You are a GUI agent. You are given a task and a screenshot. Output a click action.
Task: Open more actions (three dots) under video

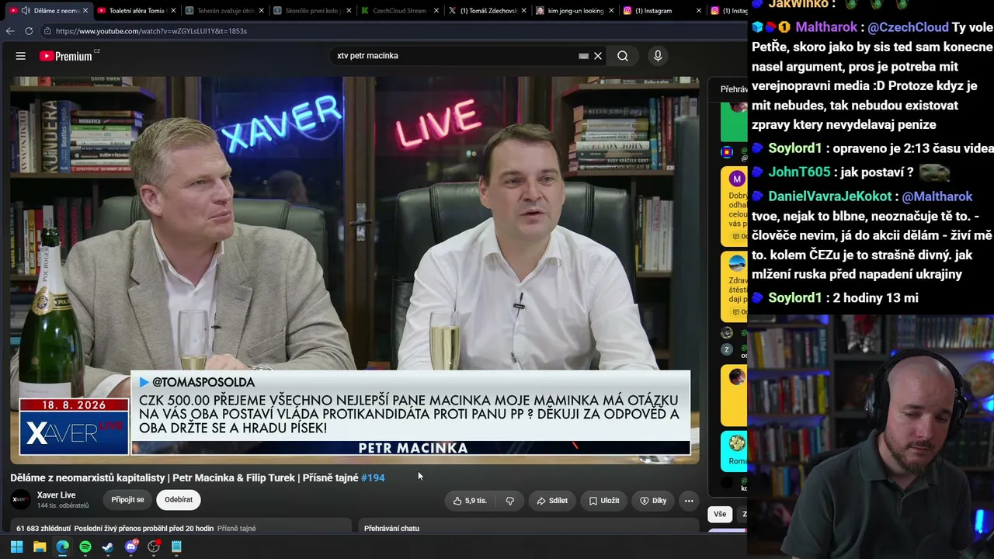(689, 501)
